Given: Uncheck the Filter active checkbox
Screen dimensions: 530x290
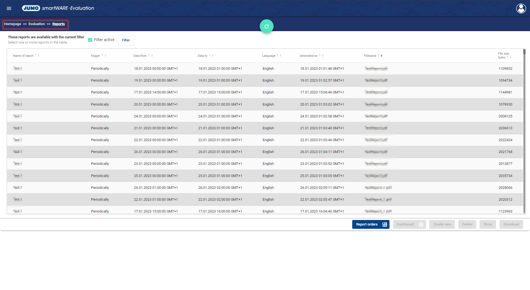Looking at the screenshot, I should pyautogui.click(x=90, y=40).
